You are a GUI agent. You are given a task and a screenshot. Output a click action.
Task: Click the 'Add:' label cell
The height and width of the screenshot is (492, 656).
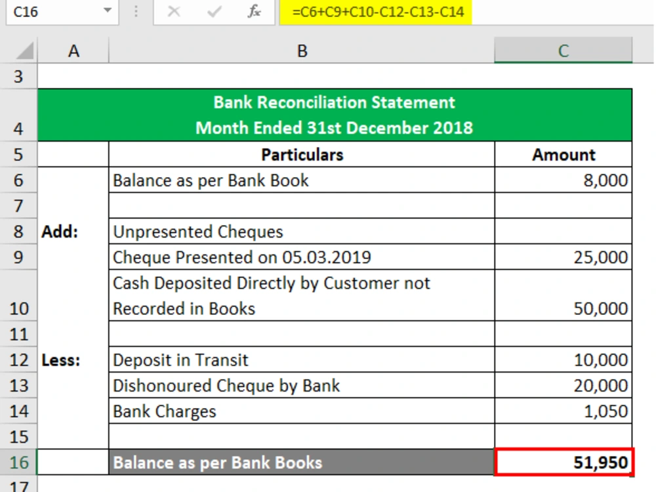73,232
